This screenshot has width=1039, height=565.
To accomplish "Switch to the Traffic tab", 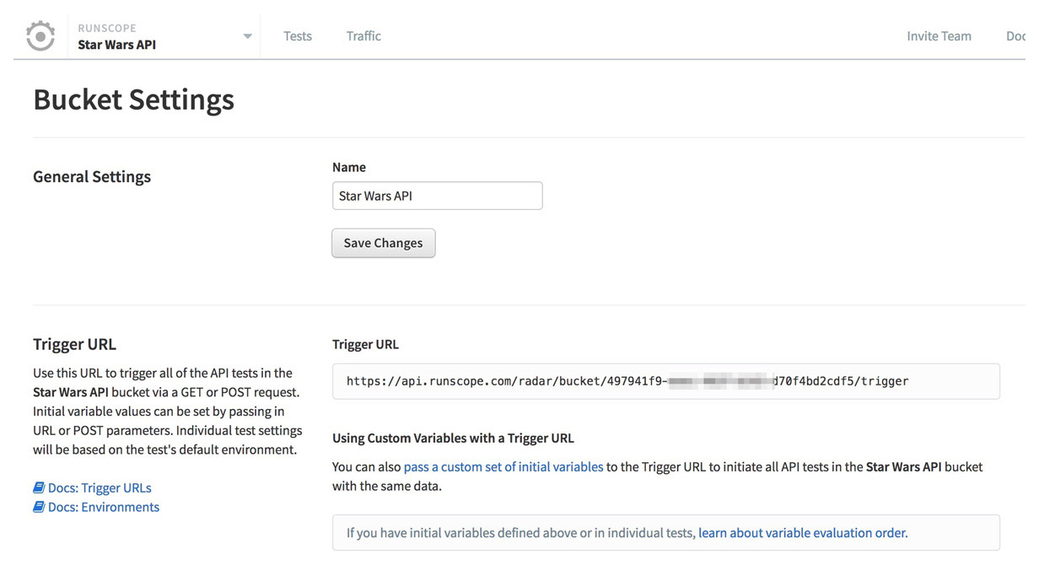I will [363, 36].
